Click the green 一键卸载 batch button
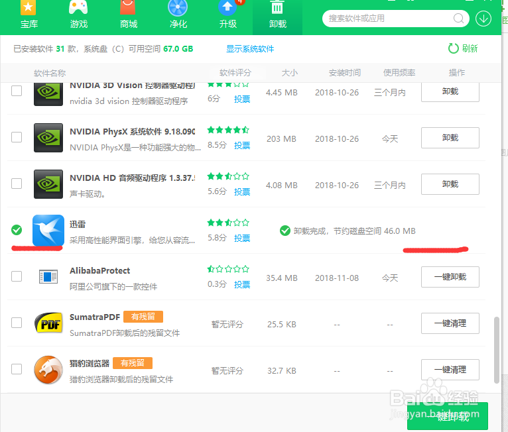508x432 pixels. click(x=448, y=416)
